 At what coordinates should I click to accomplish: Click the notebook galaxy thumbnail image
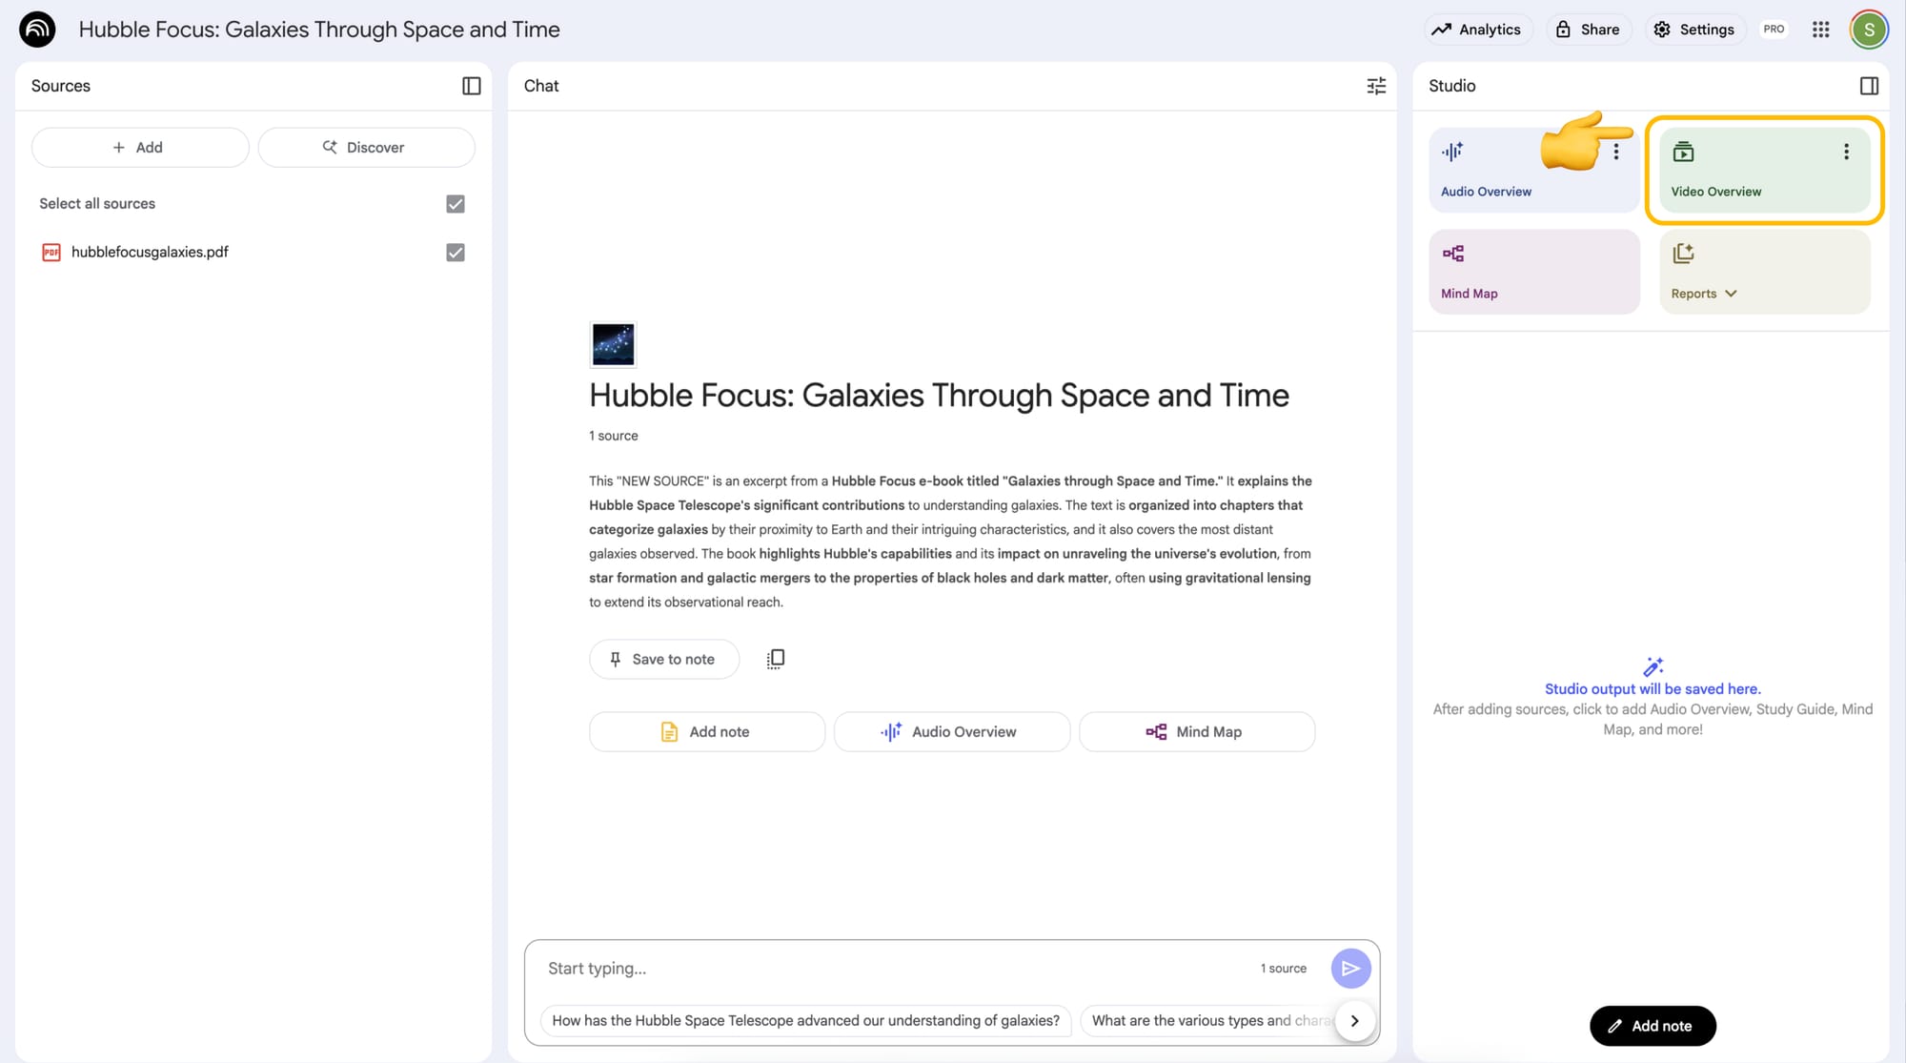click(x=613, y=344)
